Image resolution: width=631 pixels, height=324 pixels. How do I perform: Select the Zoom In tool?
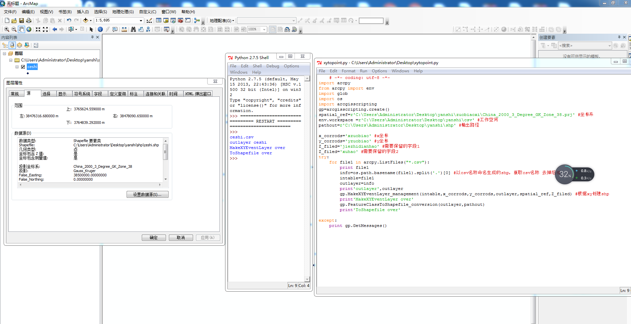click(7, 29)
